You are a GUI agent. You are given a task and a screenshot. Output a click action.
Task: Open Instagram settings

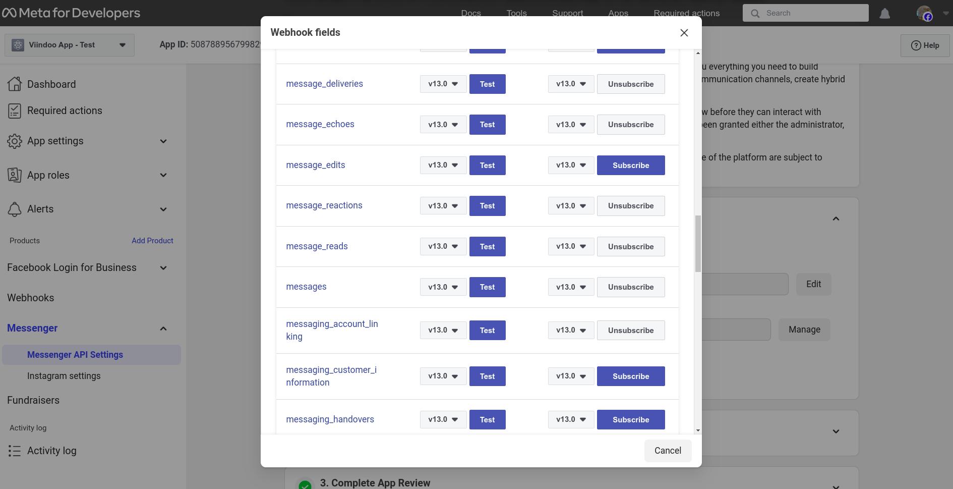(64, 376)
